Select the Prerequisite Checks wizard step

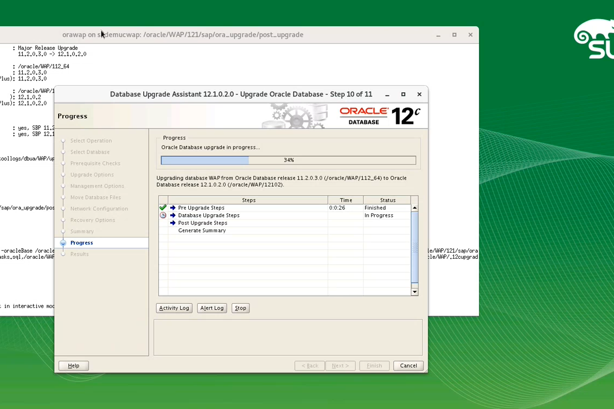(95, 163)
